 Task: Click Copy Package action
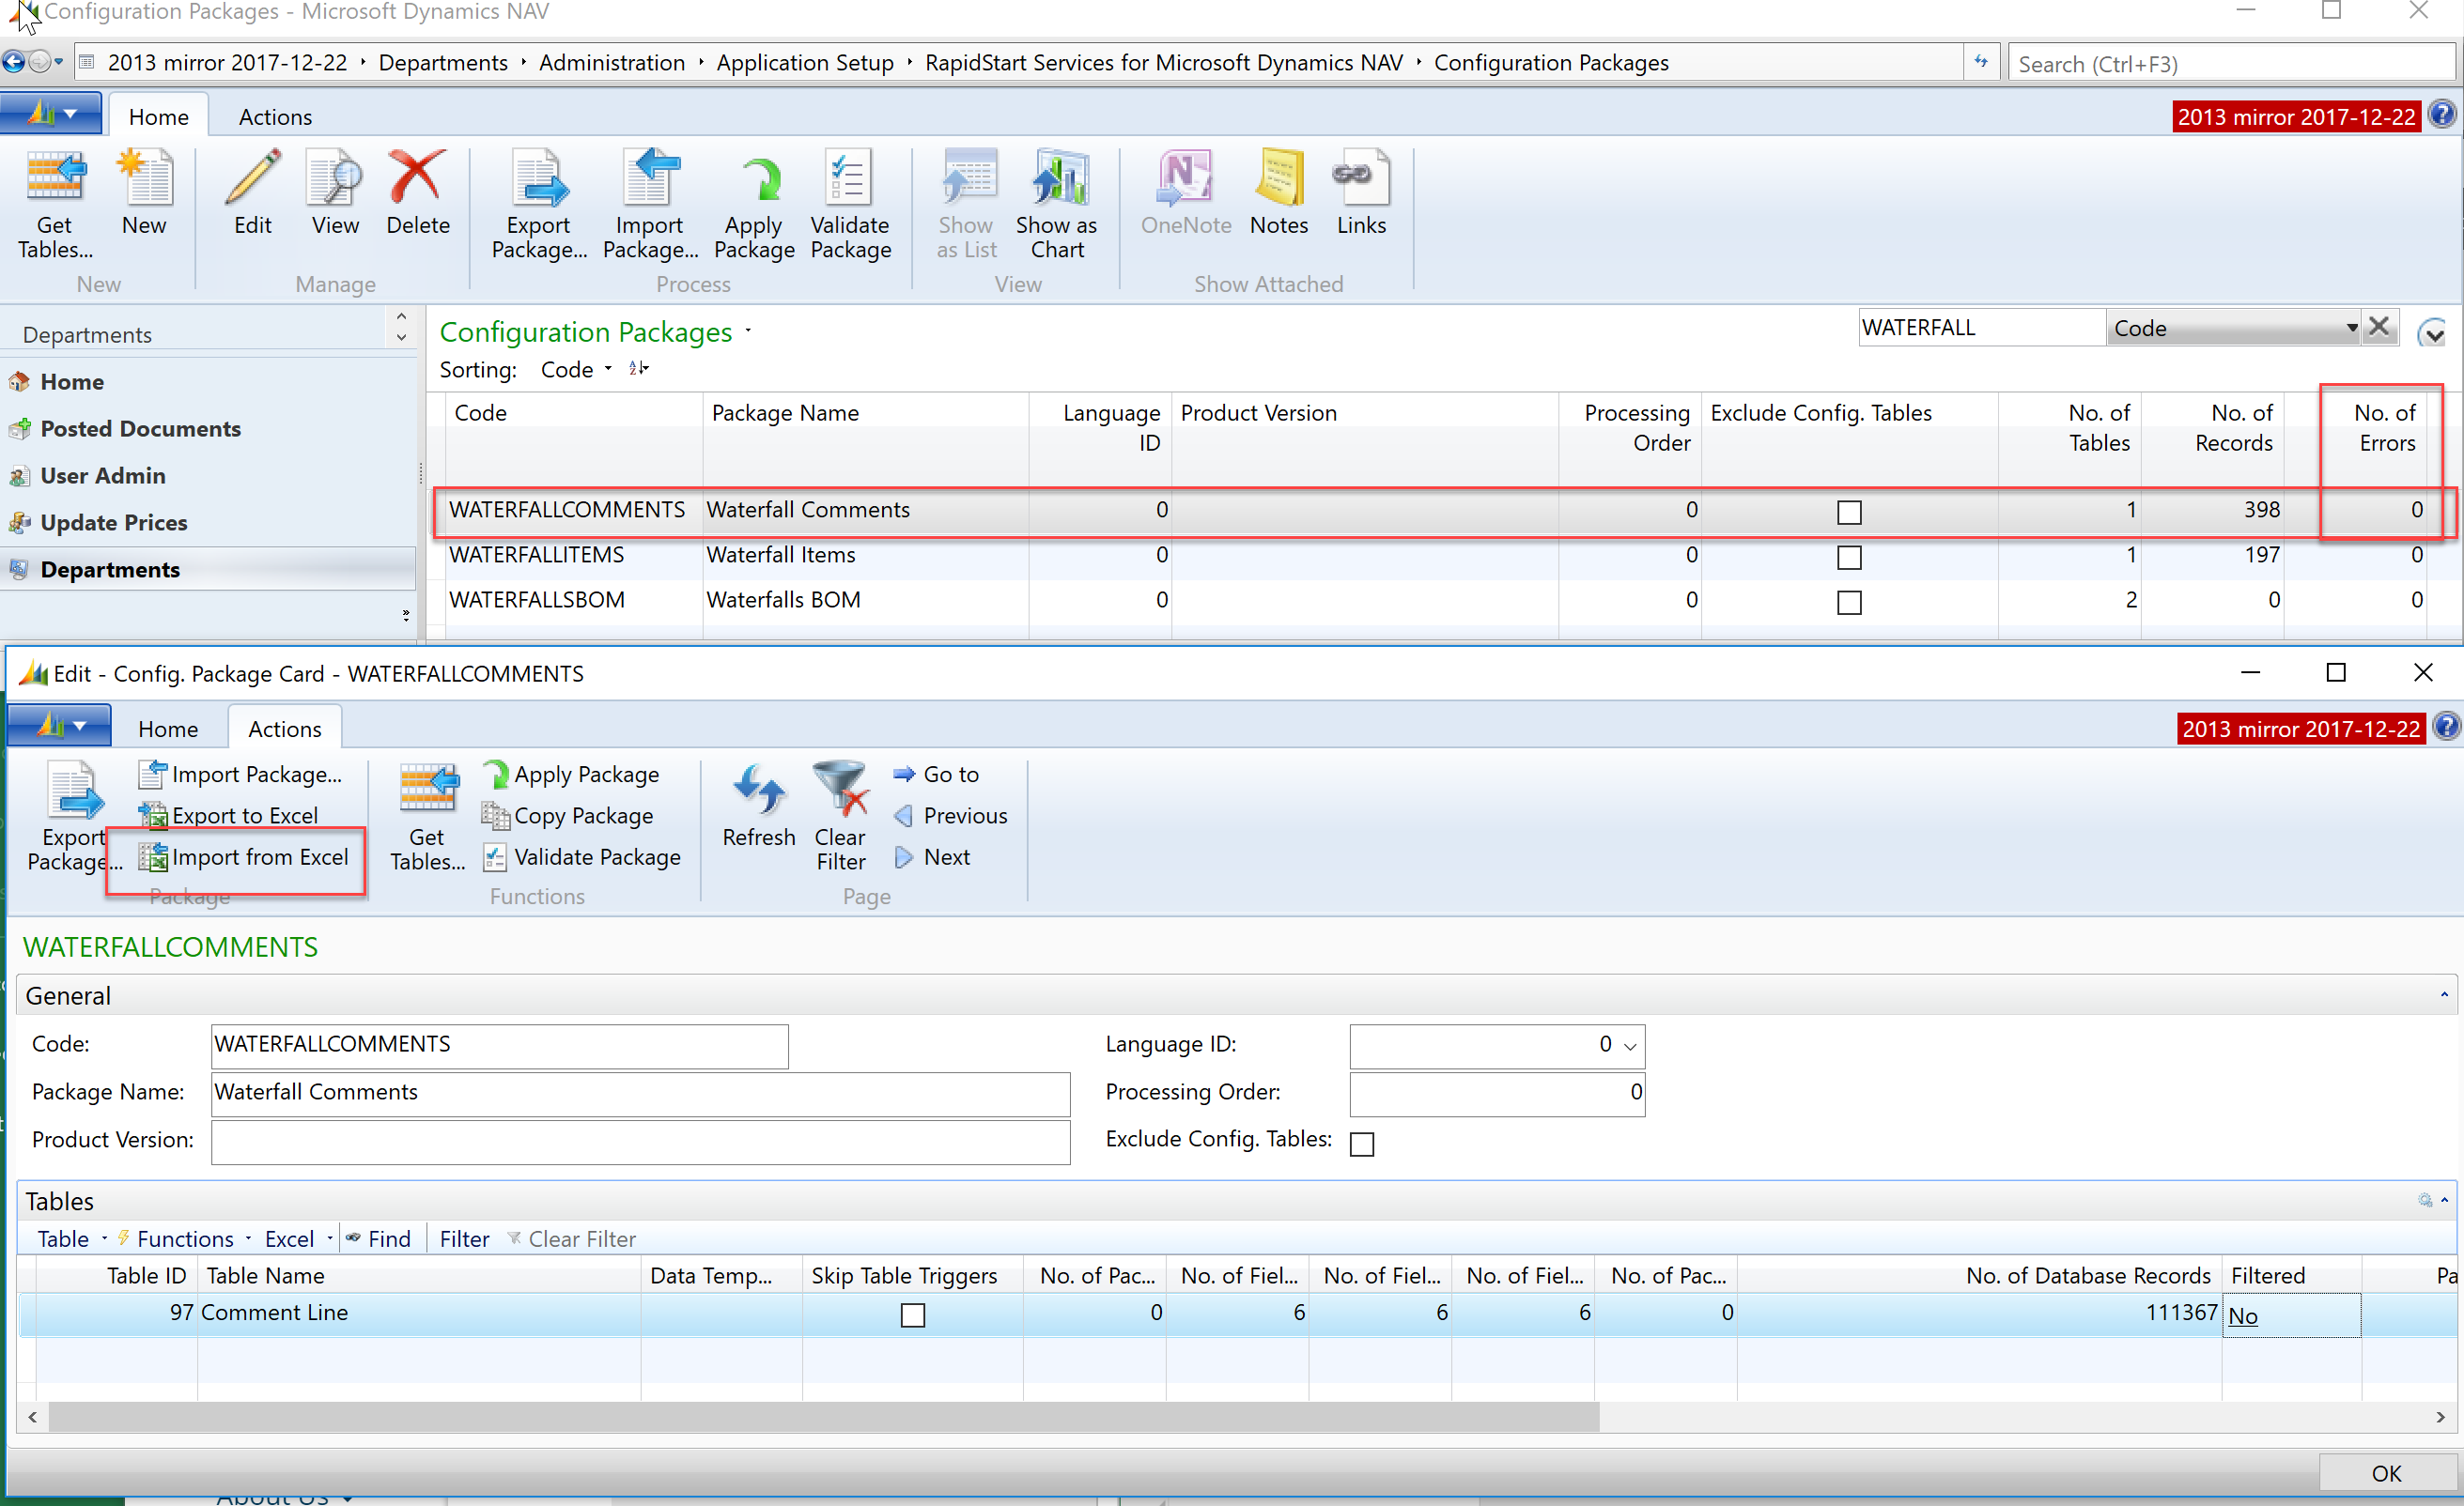[568, 816]
